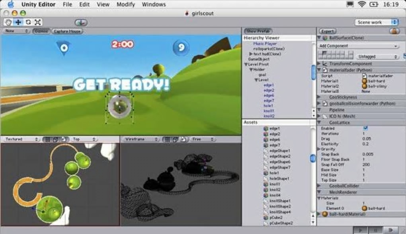The image size is (406, 234).
Task: Click the shading sphere icon in Wireframe view
Action: tap(175, 139)
